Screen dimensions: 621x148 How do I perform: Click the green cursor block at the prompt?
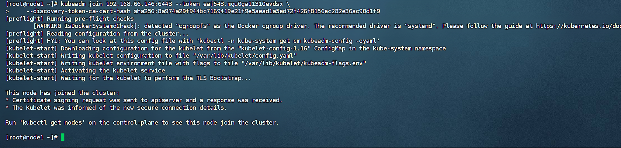point(62,137)
